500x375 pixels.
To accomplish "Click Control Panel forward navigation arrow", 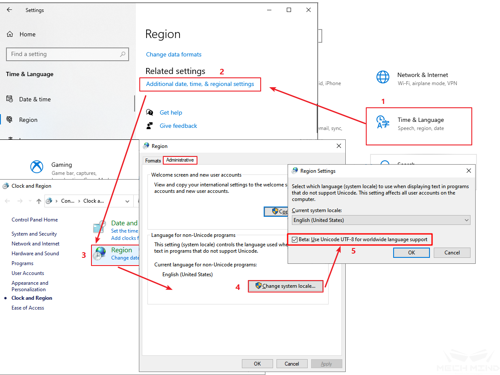I will [x=20, y=201].
